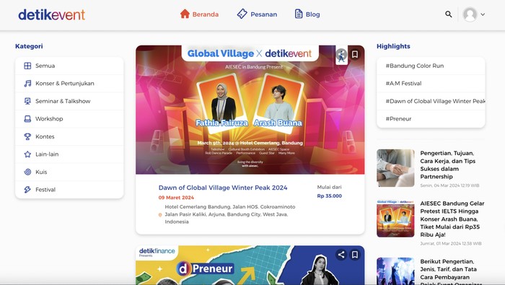Click the Hotel Cemerlang Bandung address
Screen dimensions: 505x285
(x=230, y=214)
